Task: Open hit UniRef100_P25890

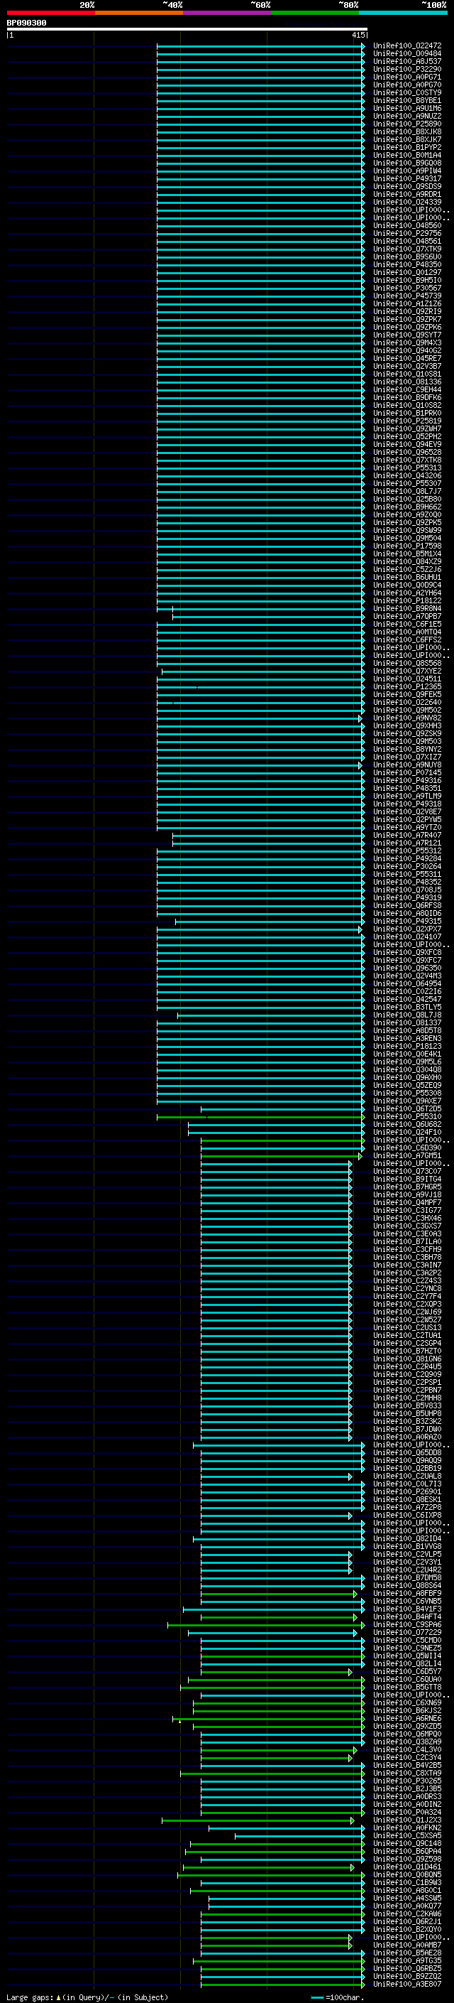Action: click(407, 124)
